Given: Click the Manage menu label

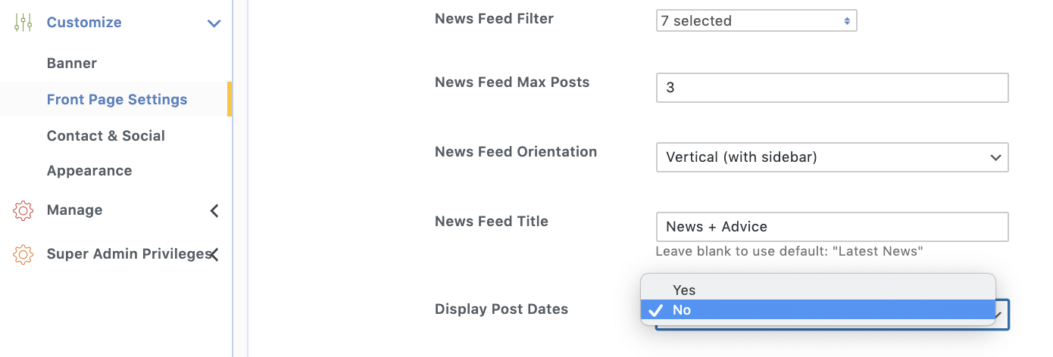Looking at the screenshot, I should point(74,210).
